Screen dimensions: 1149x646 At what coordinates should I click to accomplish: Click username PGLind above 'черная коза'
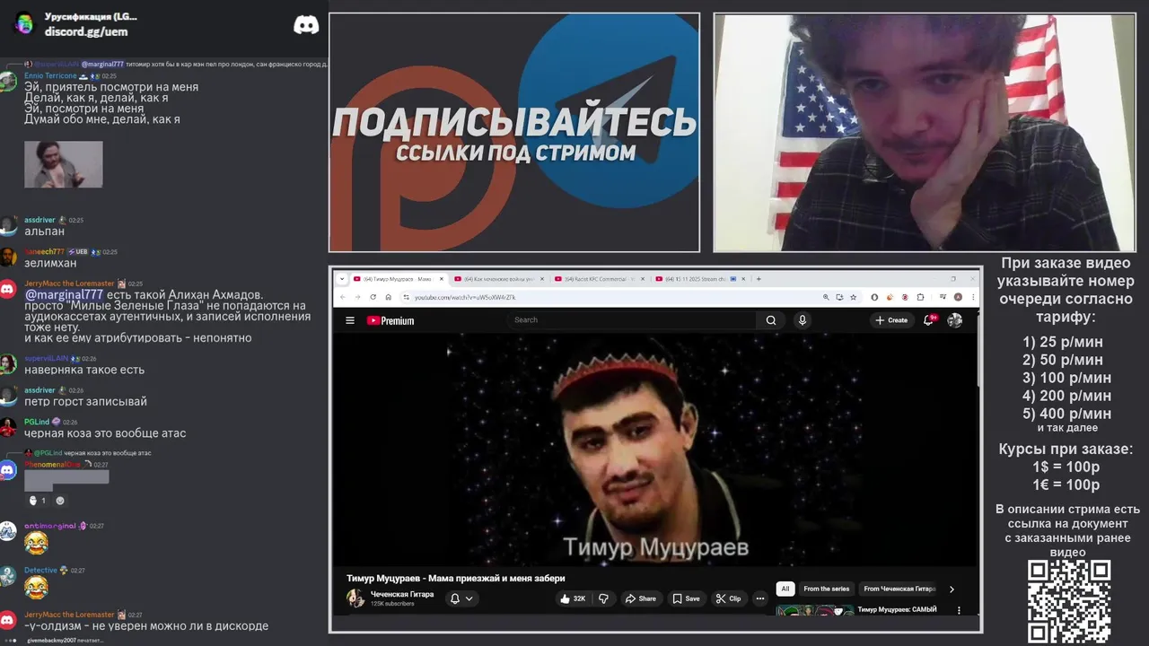[37, 422]
